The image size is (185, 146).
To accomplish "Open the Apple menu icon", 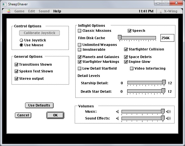I will 9,11.
